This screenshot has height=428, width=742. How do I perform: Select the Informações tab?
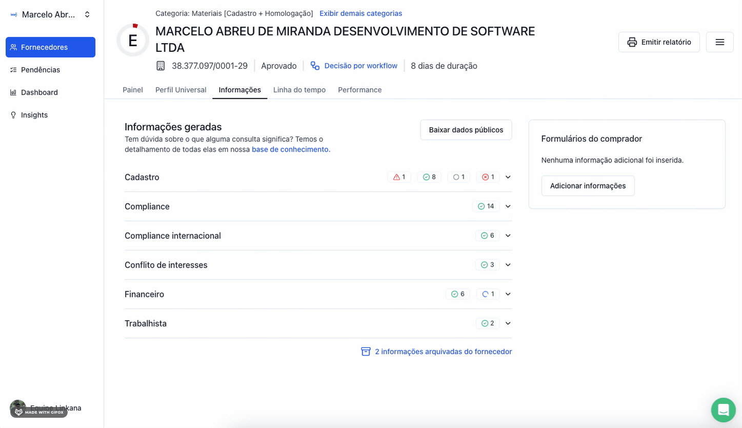239,90
